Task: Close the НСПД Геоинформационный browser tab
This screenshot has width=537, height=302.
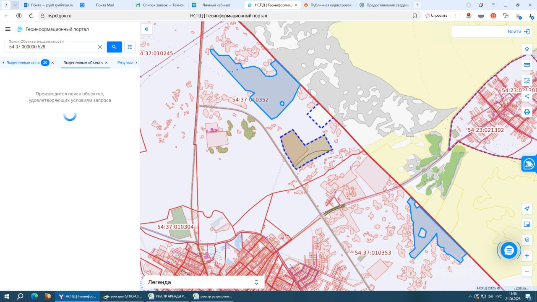Action: tap(296, 5)
